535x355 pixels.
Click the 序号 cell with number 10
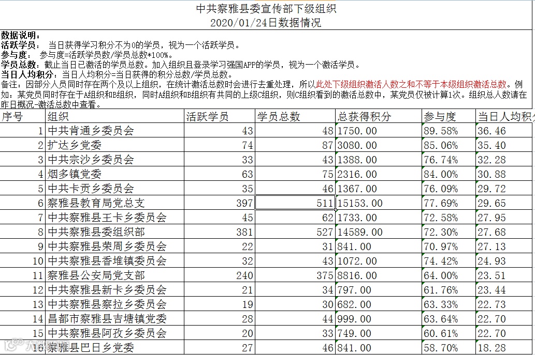pos(22,261)
